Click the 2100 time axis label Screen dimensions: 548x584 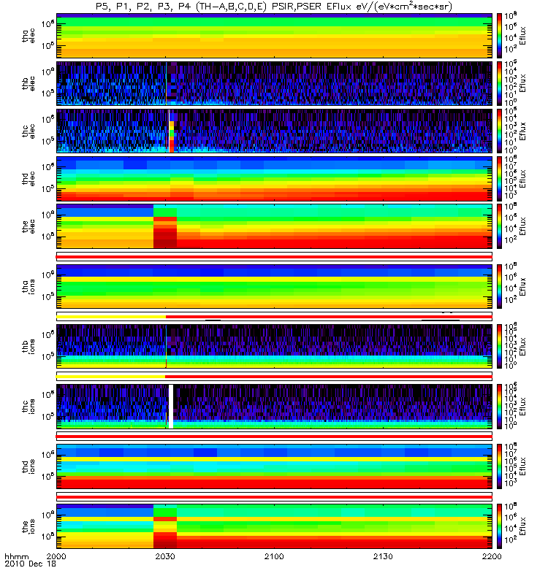[x=274, y=556]
